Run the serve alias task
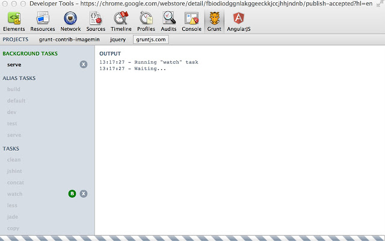This screenshot has width=385, height=241. click(x=14, y=135)
